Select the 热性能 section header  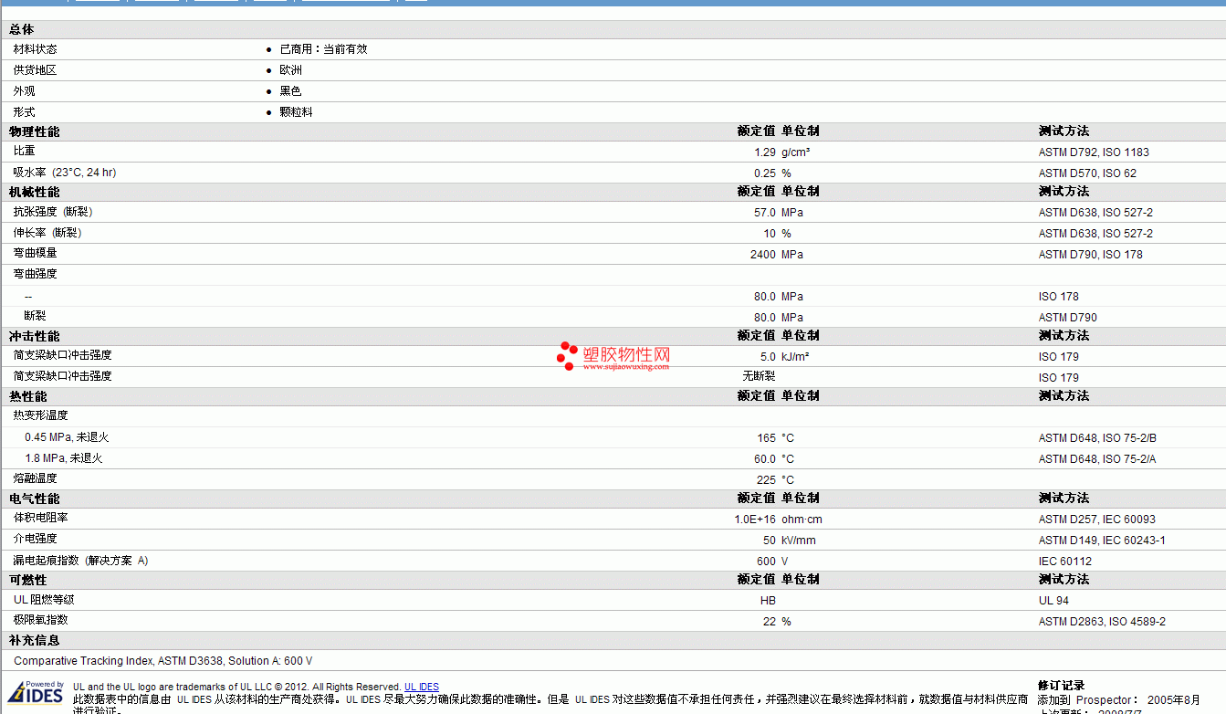click(x=28, y=397)
